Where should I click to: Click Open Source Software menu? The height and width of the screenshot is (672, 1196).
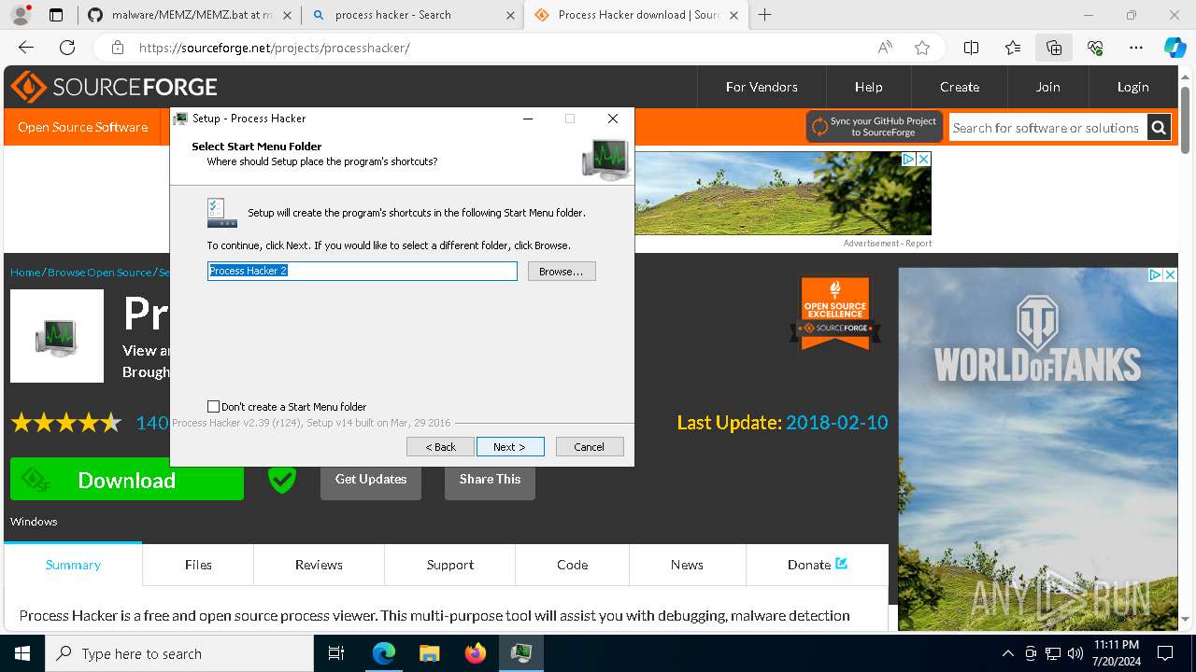tap(82, 127)
